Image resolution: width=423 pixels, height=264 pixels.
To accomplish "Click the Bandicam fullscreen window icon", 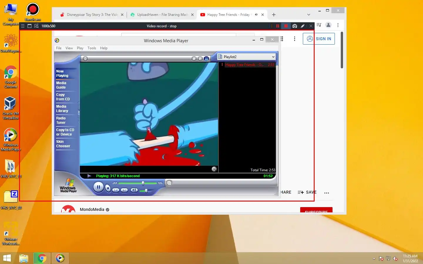I will [x=29, y=26].
